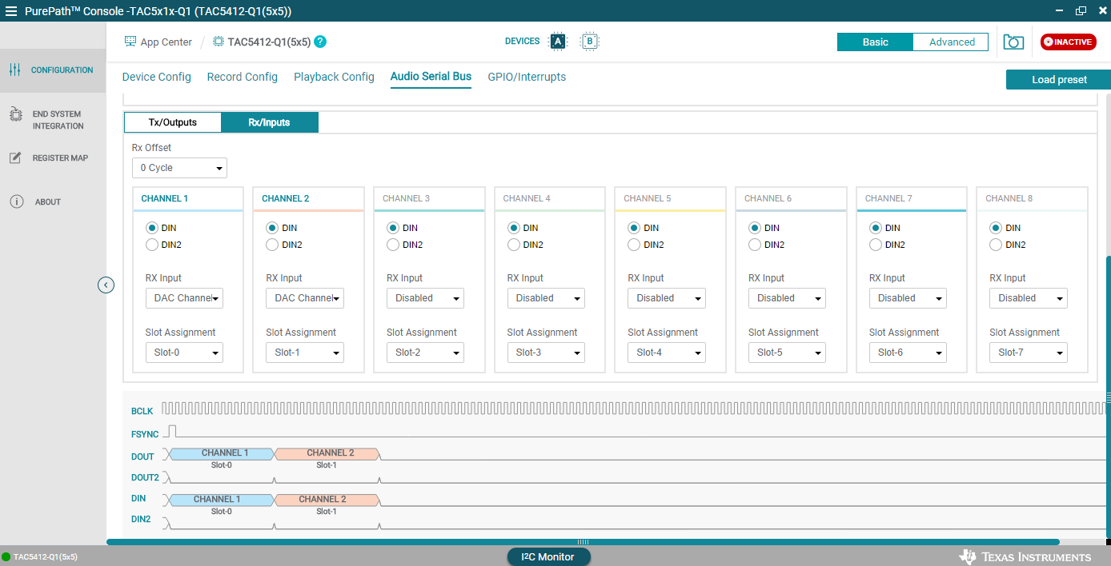Select device B chip icon
Screen dimensions: 1111x566
[590, 42]
